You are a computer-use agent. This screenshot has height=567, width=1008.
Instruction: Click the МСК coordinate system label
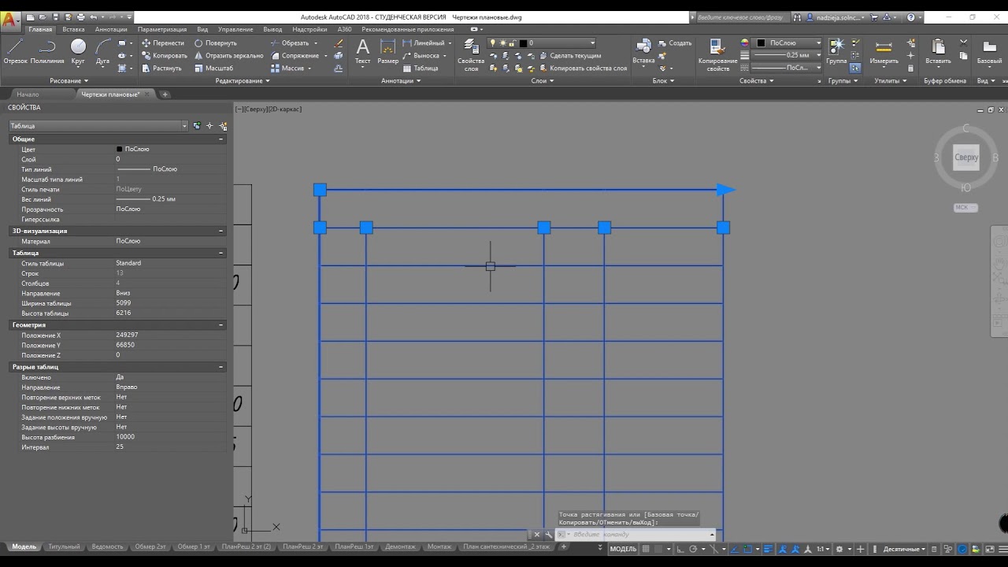tap(965, 208)
